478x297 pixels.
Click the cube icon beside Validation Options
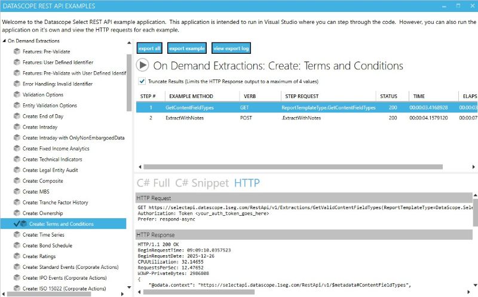click(17, 95)
